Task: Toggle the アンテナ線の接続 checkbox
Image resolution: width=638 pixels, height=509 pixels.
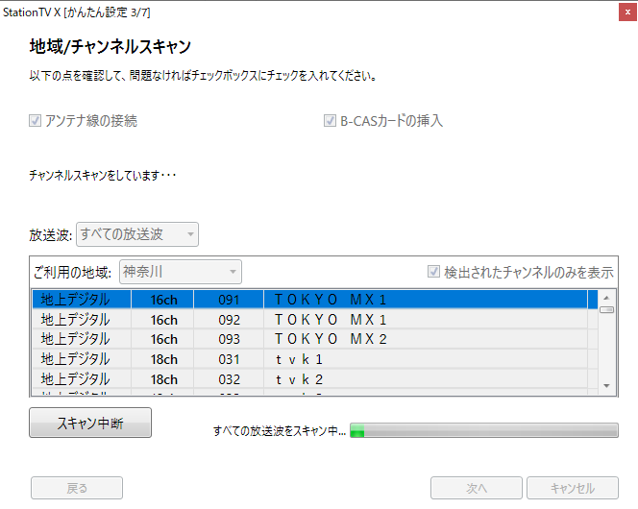Action: pyautogui.click(x=35, y=121)
